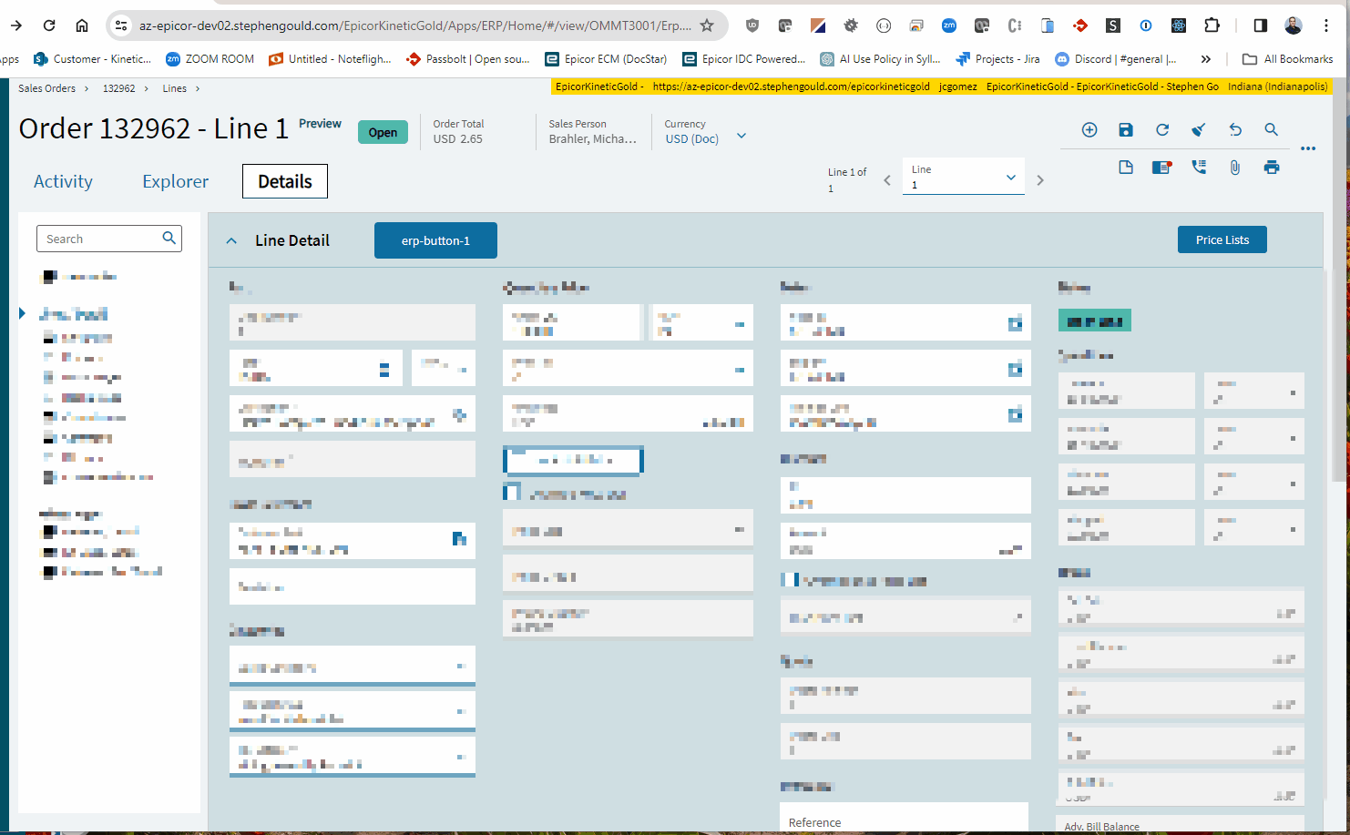This screenshot has width=1350, height=835.
Task: Open attachments with the paperclip icon
Action: pos(1235,168)
